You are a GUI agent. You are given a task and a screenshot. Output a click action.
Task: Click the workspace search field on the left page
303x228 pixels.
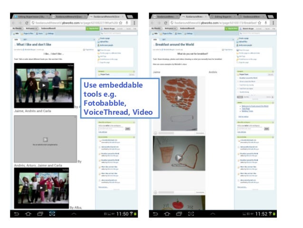(x=119, y=33)
